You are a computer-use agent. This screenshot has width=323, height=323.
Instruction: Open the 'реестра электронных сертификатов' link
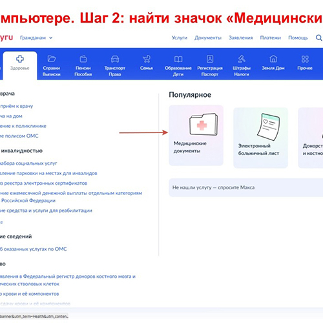[x=43, y=183]
